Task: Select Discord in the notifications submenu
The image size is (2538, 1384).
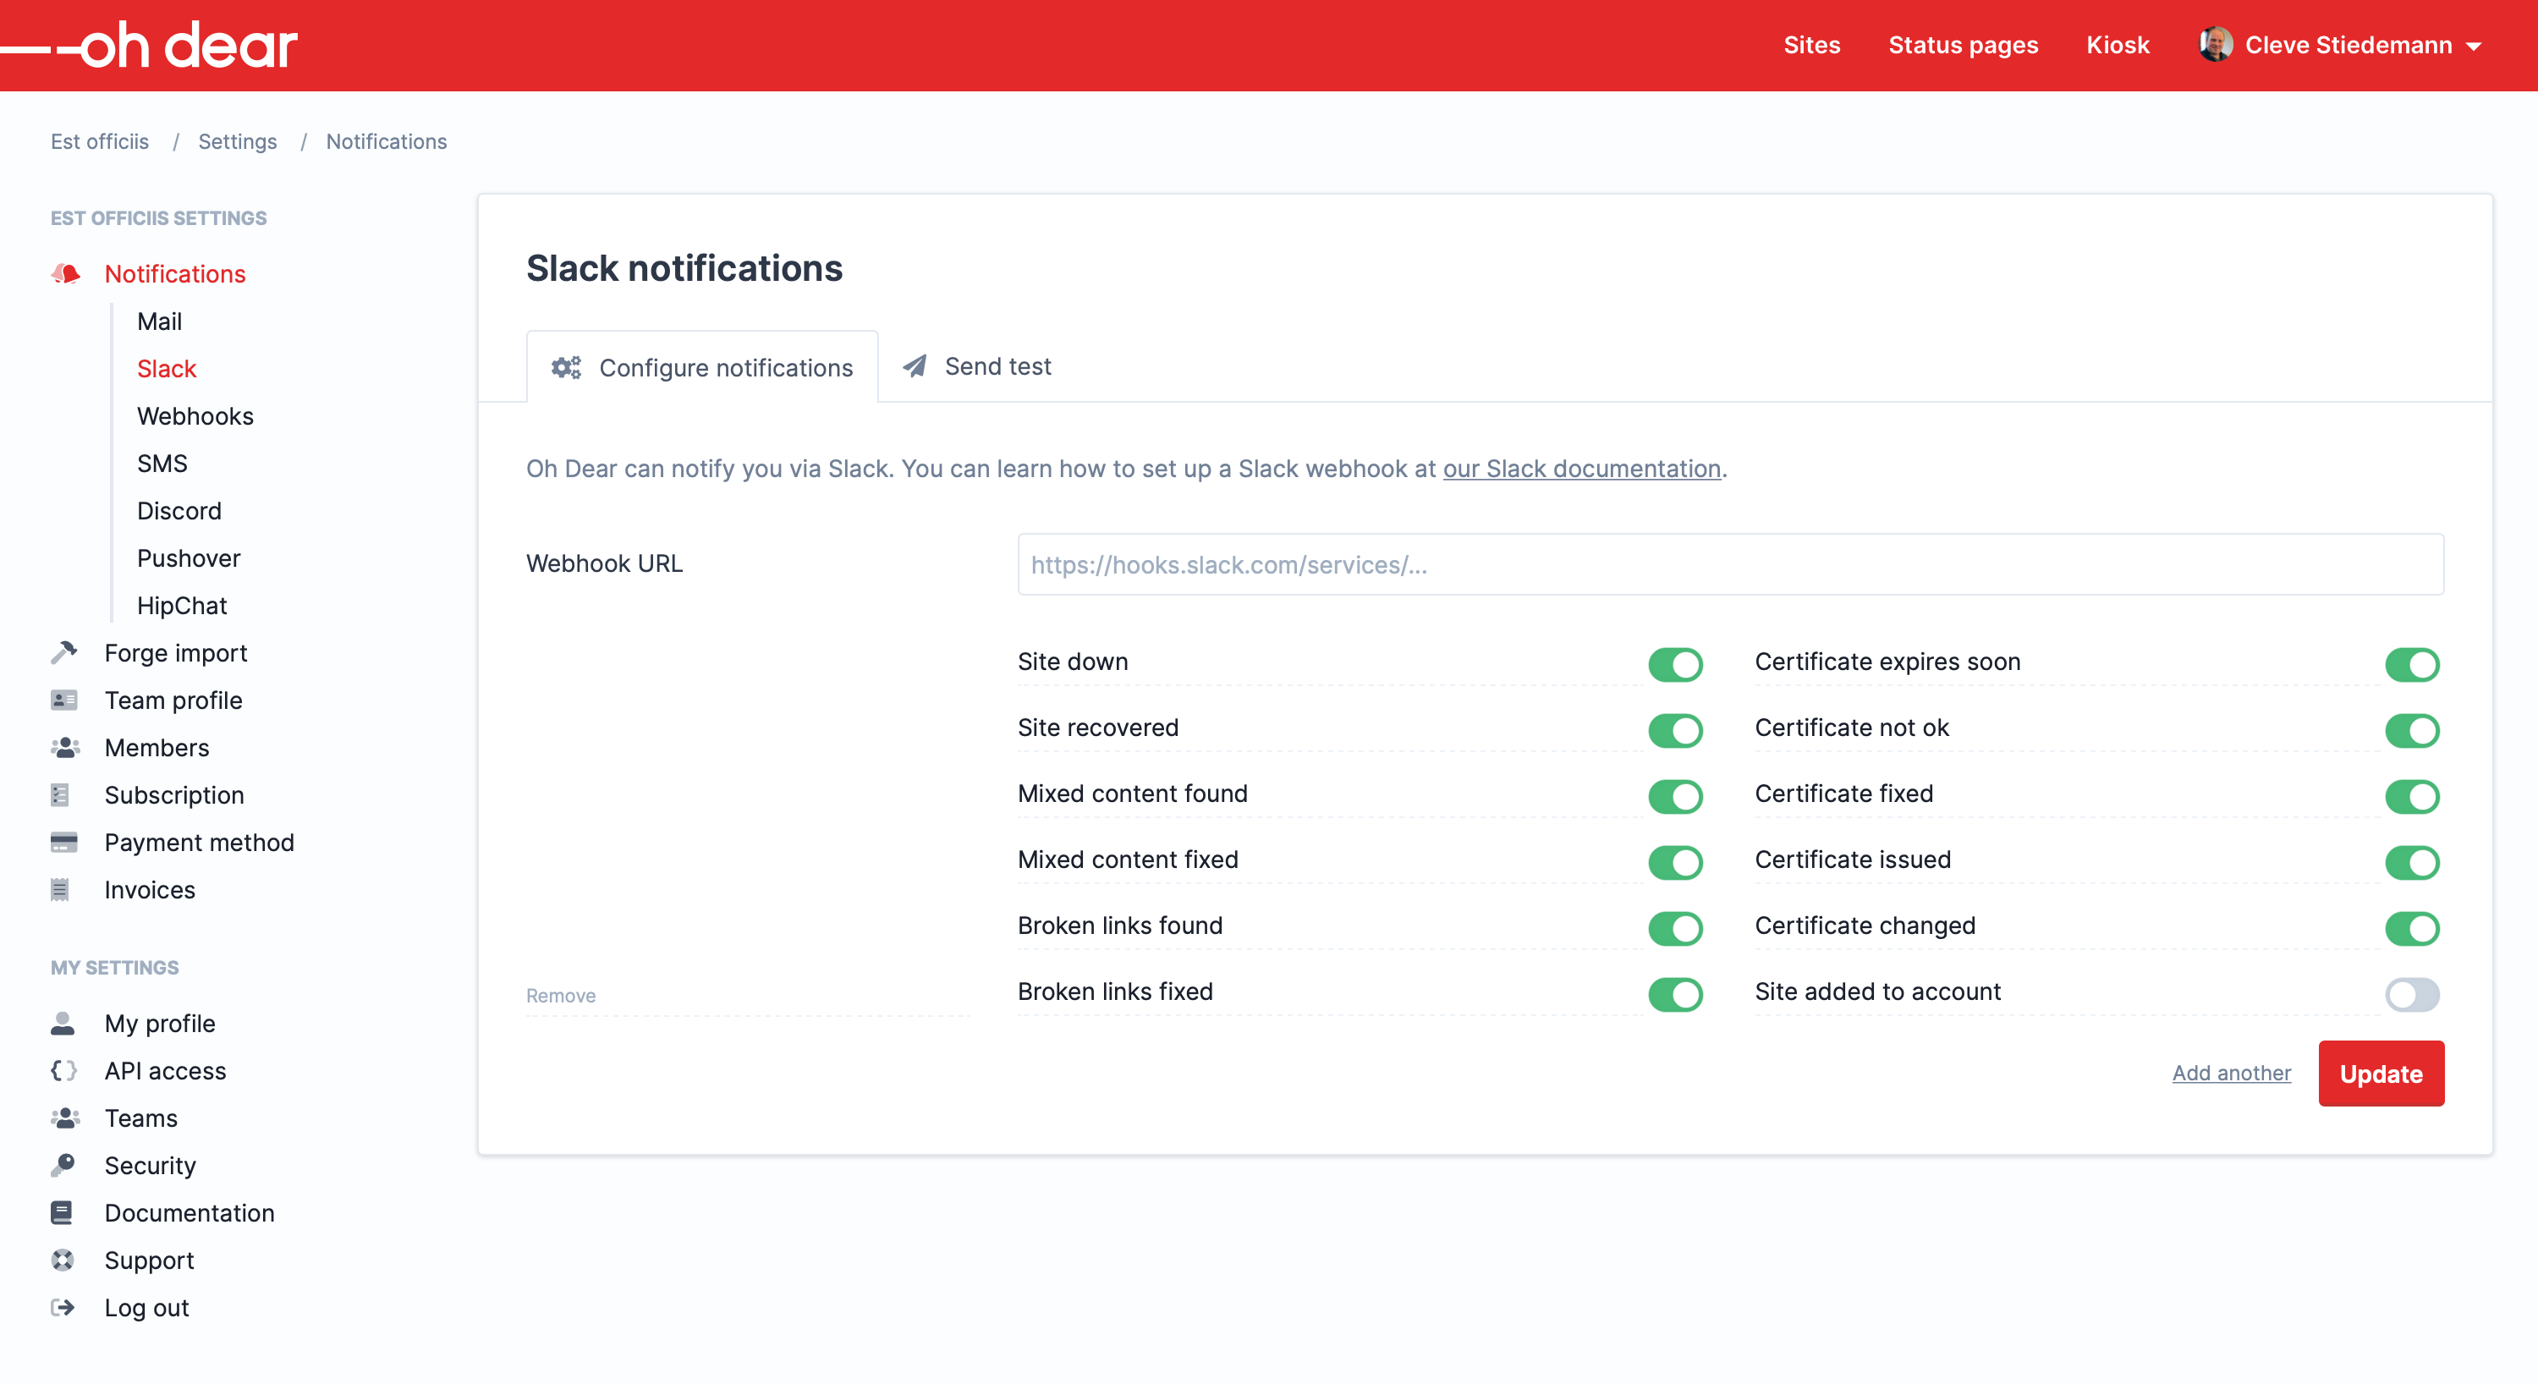Action: (179, 510)
